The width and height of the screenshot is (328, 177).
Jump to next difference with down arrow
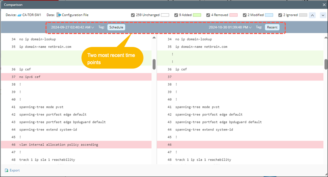pyautogui.click(x=322, y=15)
